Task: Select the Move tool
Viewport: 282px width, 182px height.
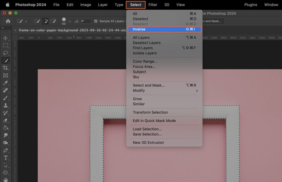Action: (x=6, y=38)
